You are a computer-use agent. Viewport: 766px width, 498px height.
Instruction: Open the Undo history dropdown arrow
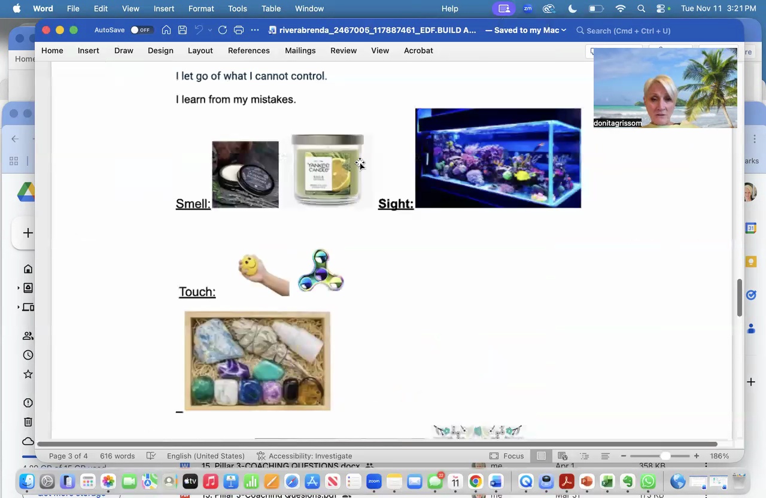point(209,30)
